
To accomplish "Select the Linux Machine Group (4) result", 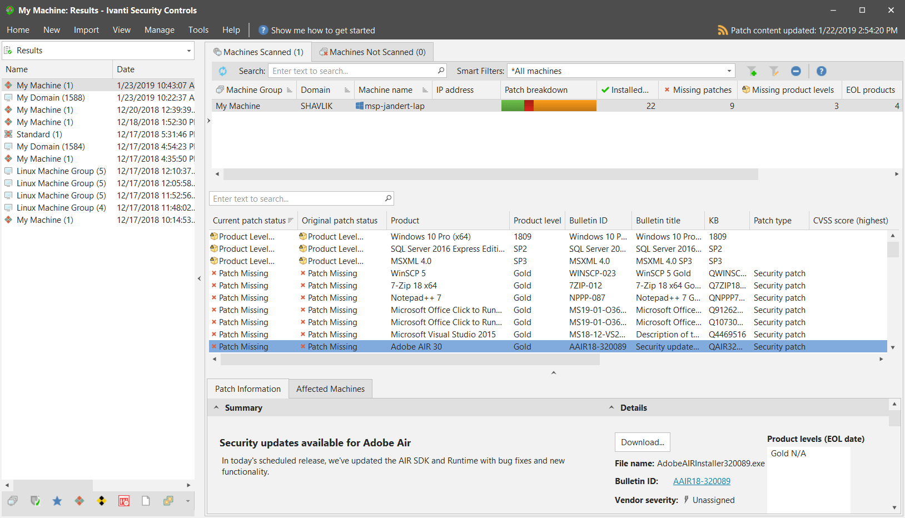I will click(x=98, y=208).
